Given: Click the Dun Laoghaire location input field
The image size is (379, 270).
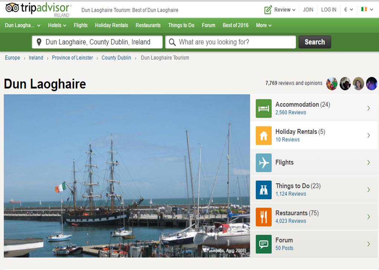Looking at the screenshot, I should click(97, 42).
